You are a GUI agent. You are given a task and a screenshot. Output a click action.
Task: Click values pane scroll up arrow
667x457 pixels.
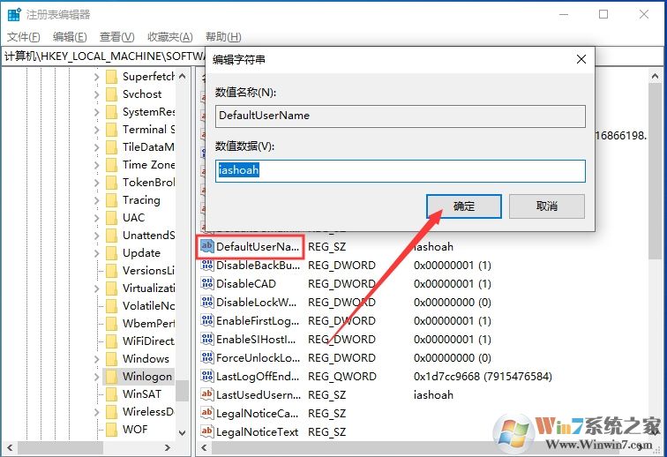[x=655, y=77]
